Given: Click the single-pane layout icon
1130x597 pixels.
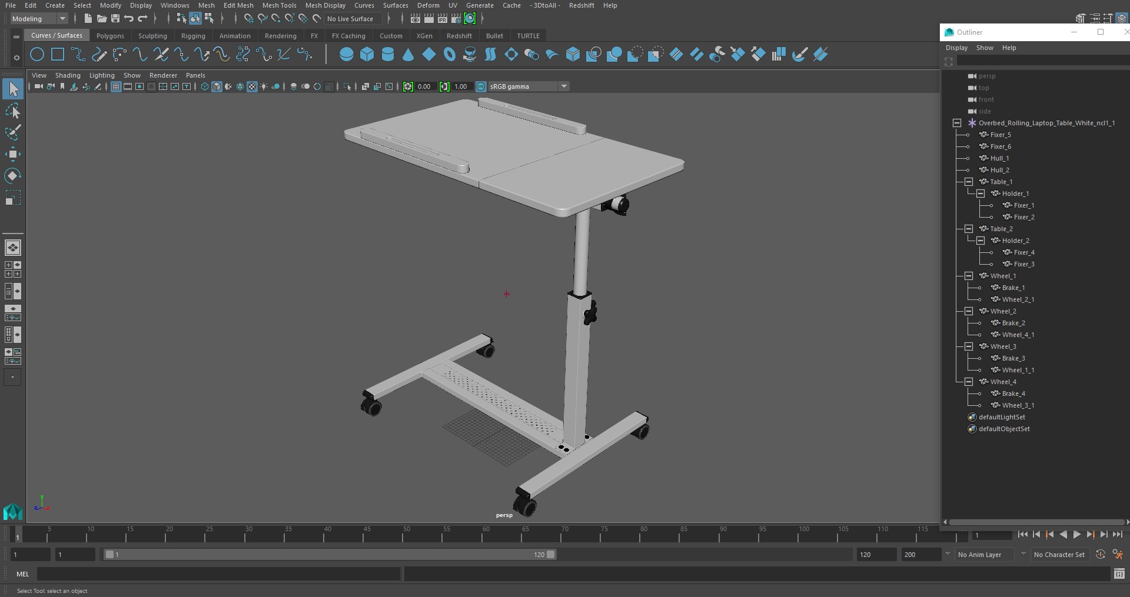Looking at the screenshot, I should 13,248.
